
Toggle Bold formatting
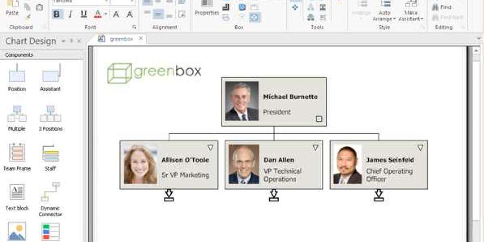56,15
